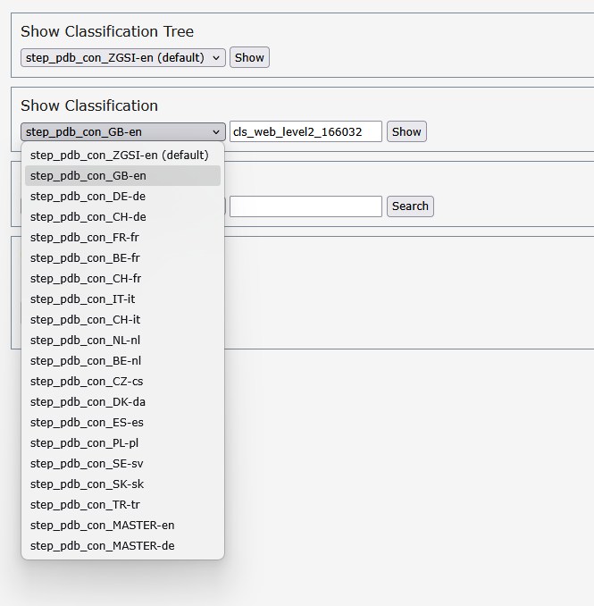Image resolution: width=594 pixels, height=606 pixels.
Task: Click Show button next to classification ID
Action: [406, 131]
